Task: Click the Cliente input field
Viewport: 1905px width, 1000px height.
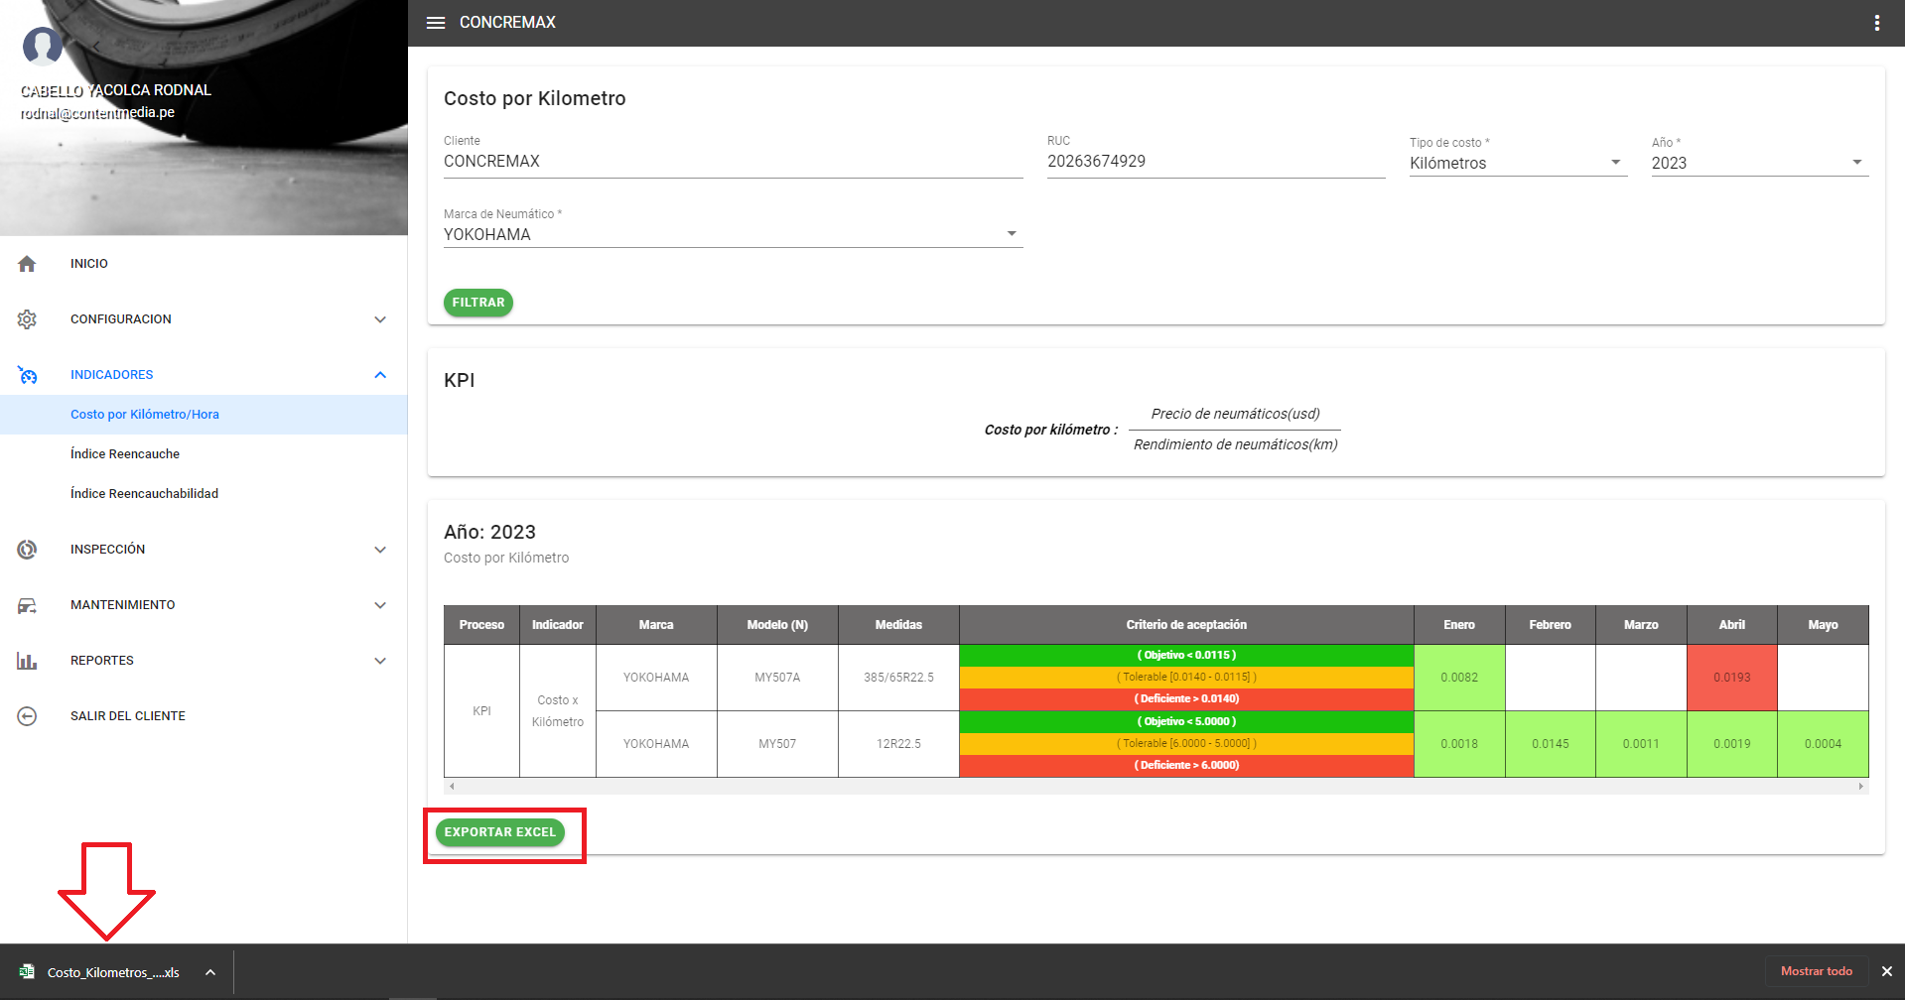Action: click(732, 161)
